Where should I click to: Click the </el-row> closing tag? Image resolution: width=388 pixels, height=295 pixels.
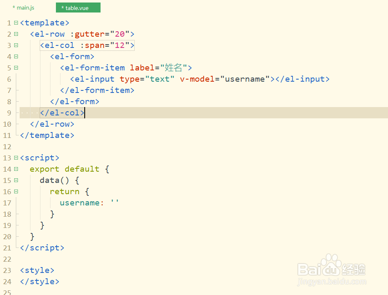point(52,124)
